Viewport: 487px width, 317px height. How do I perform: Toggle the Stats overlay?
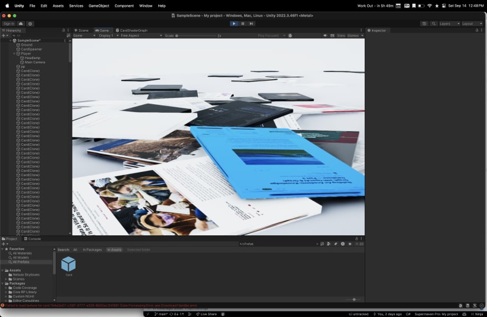[x=341, y=36]
